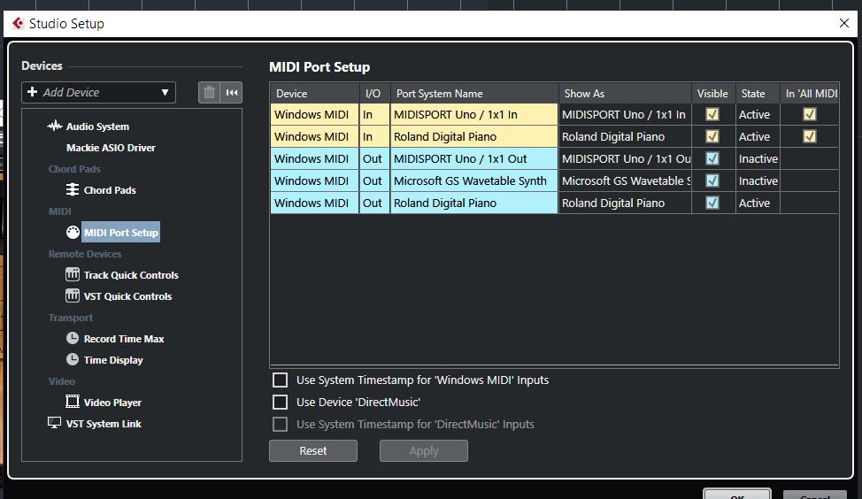This screenshot has width=862, height=499.
Task: Click the Cubase logo icon in title bar
Action: 18,24
